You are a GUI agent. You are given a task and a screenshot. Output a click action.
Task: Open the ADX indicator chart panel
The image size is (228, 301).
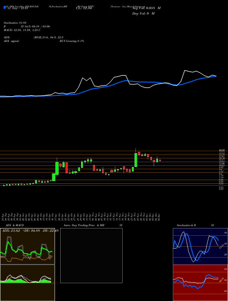[27, 246]
